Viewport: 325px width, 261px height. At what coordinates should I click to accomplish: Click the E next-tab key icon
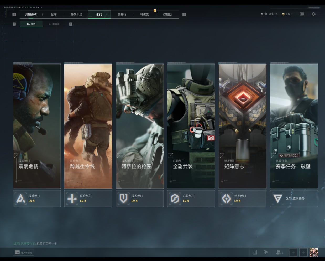pyautogui.click(x=184, y=14)
